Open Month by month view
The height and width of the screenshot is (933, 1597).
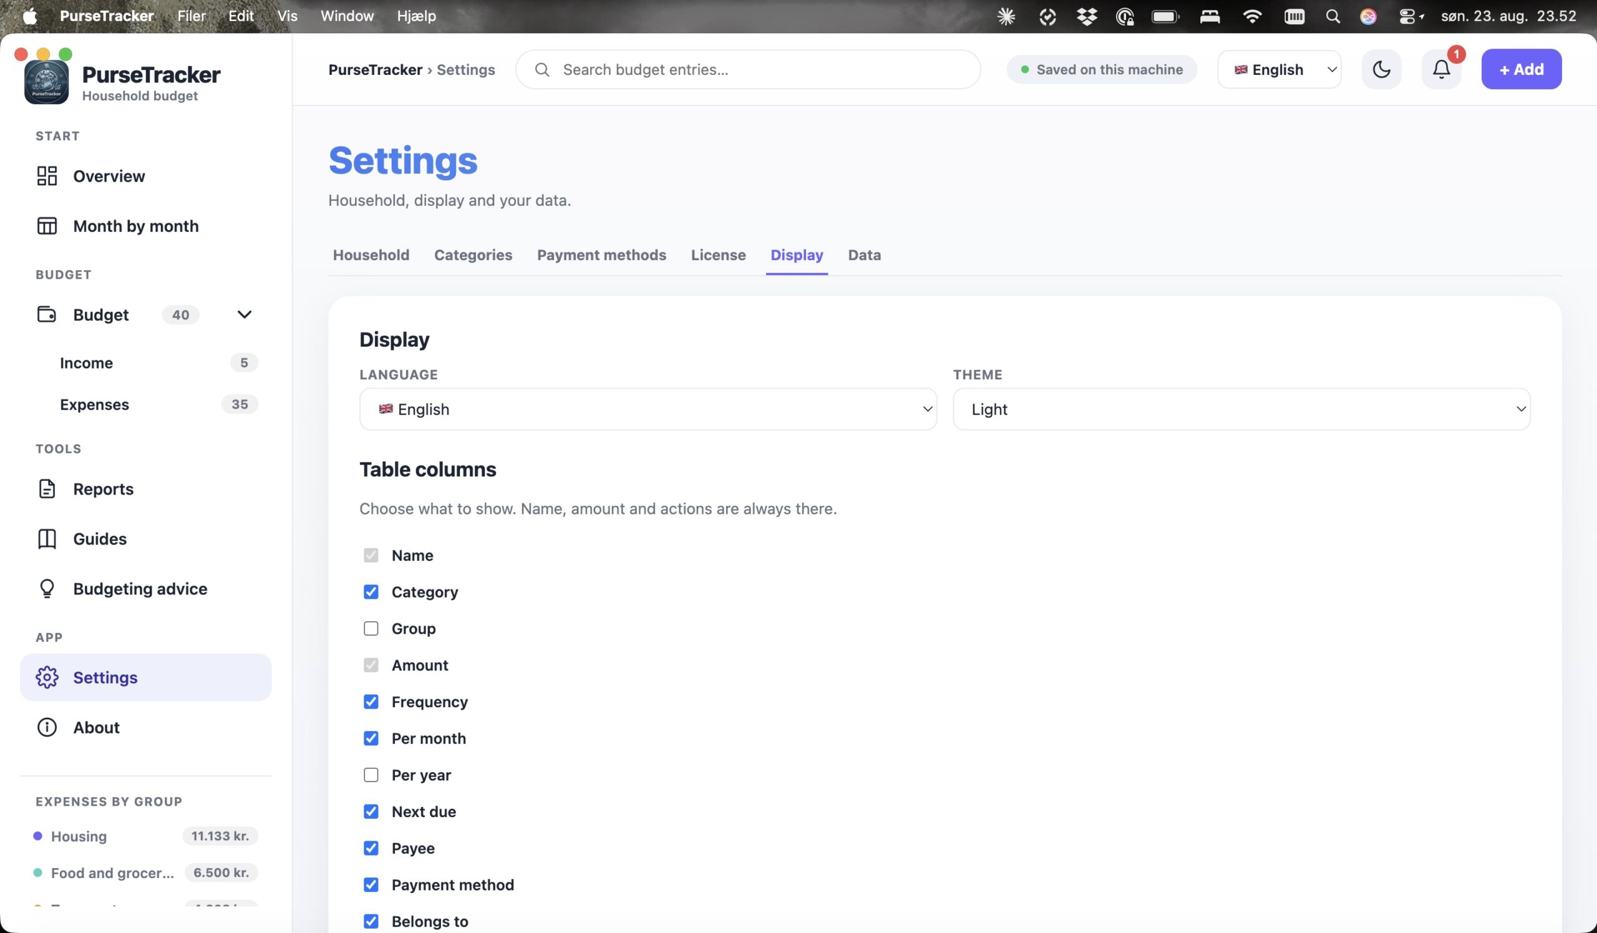coord(146,226)
